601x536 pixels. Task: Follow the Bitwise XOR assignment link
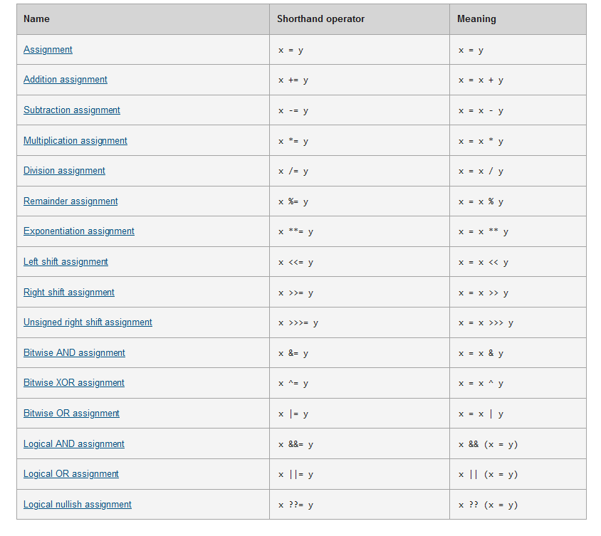coord(74,383)
